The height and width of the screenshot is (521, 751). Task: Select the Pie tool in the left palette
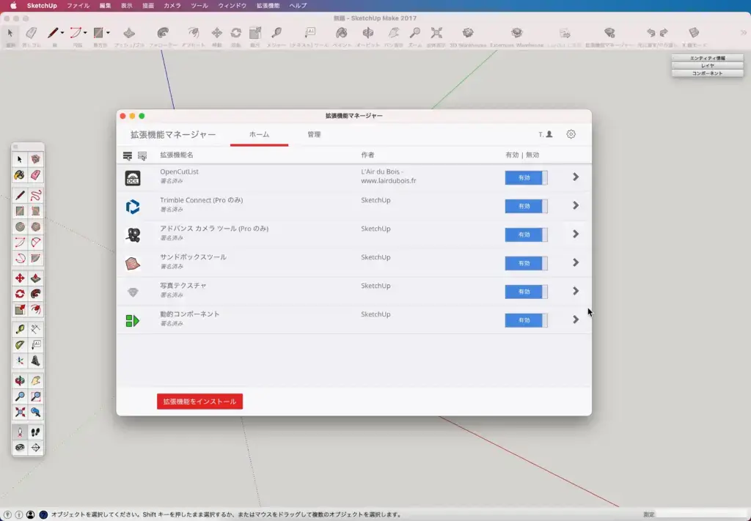click(35, 259)
